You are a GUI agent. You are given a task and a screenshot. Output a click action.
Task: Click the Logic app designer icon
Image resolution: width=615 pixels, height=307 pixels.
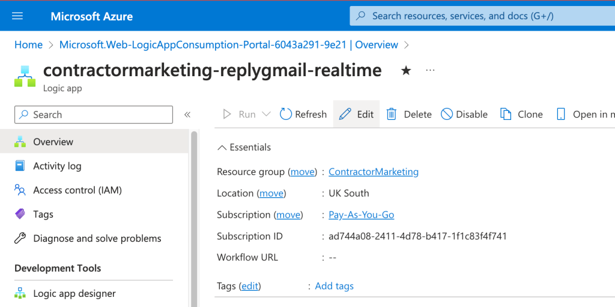(20, 293)
